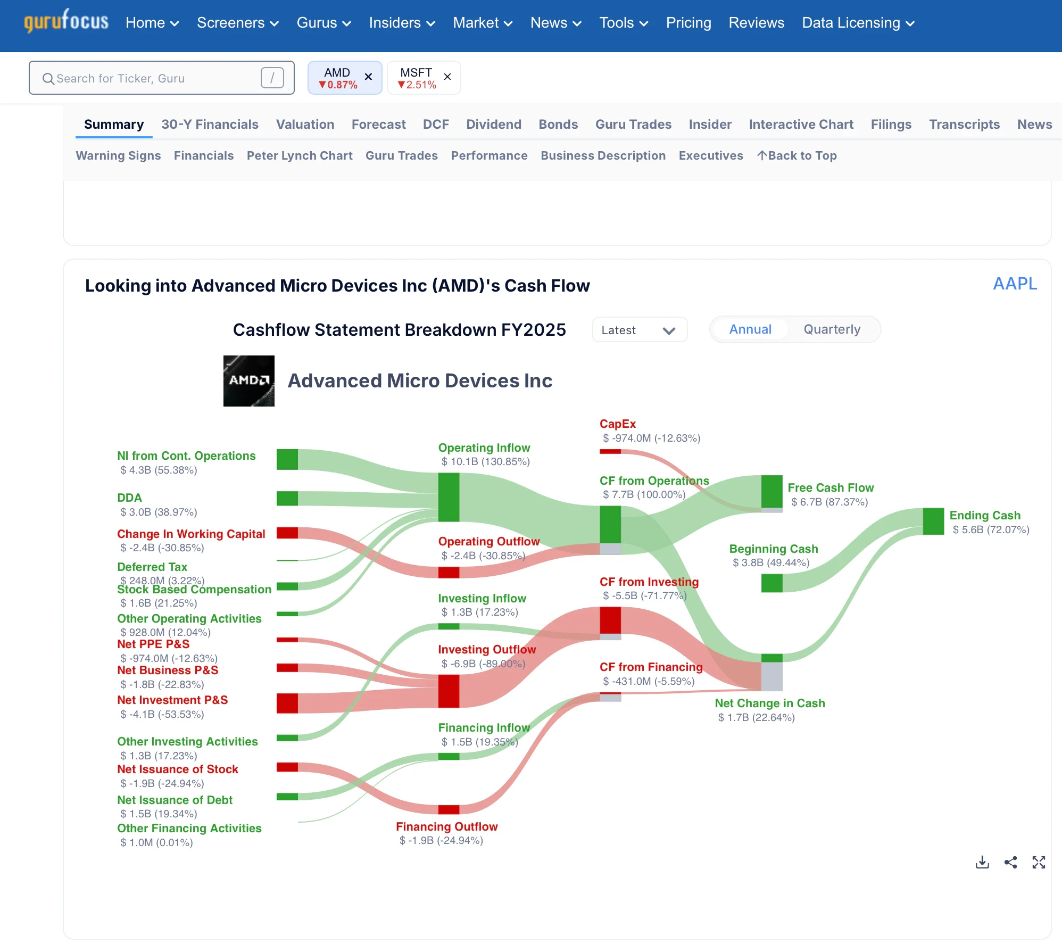1062x944 pixels.
Task: Close the MSFT ticker tab
Action: pos(447,77)
